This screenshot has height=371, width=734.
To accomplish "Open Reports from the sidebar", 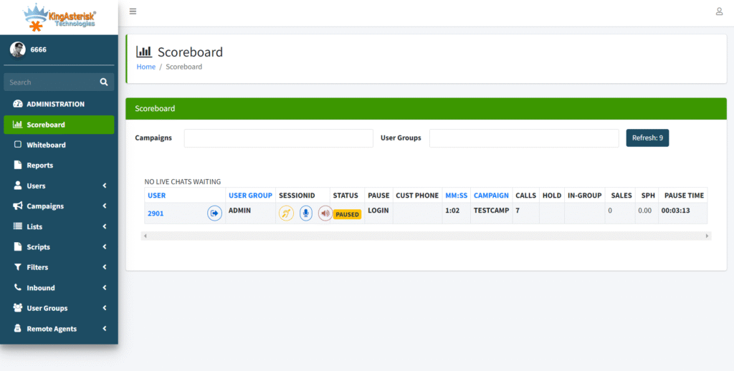I will [x=39, y=165].
